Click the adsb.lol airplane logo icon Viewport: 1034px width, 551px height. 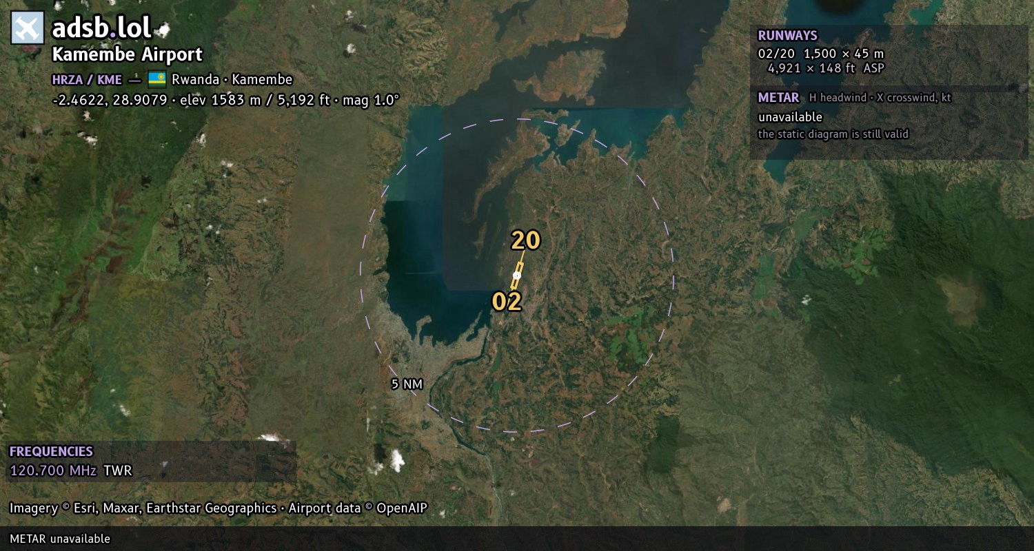(x=28, y=28)
